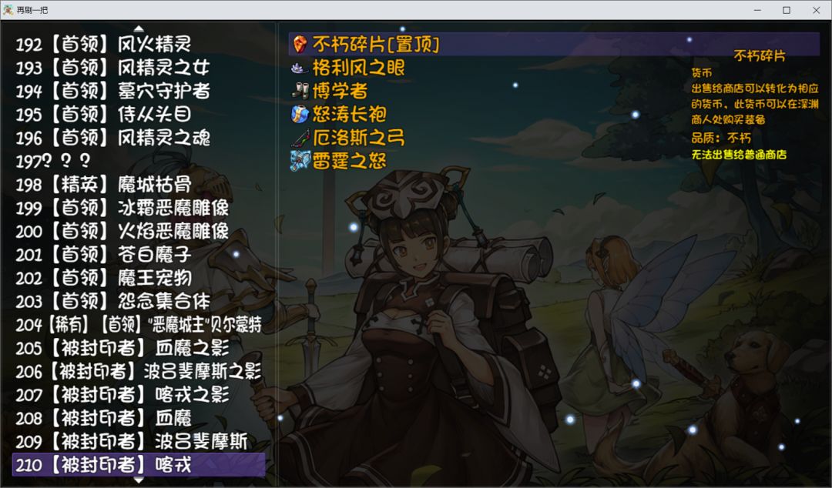The image size is (832, 488).
Task: Select sealed 206 波吕斐摩斯之影
Action: [x=139, y=371]
